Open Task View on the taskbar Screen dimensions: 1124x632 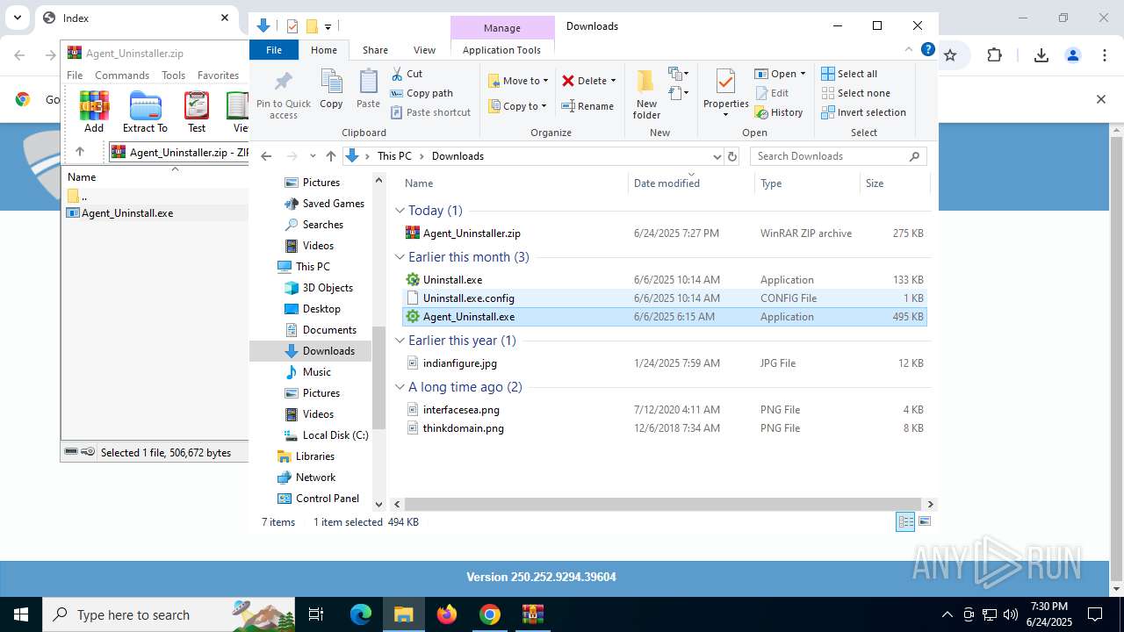[x=317, y=614]
